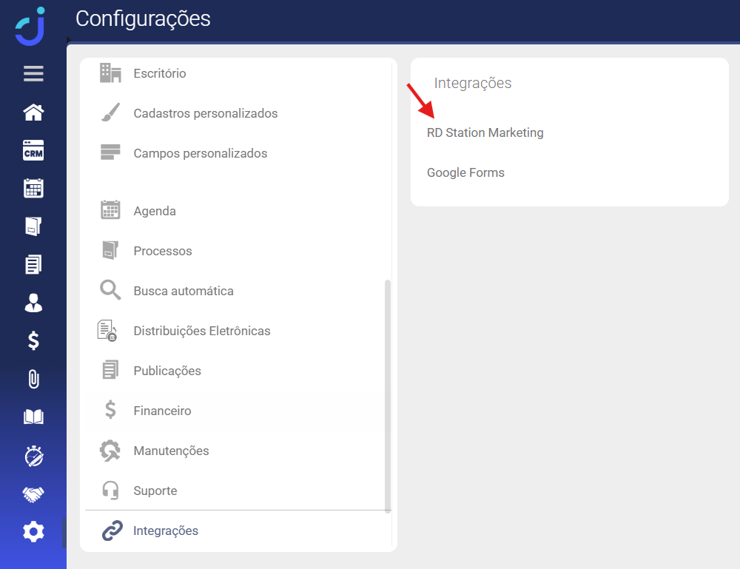Open the CRM module icon

[x=33, y=151]
